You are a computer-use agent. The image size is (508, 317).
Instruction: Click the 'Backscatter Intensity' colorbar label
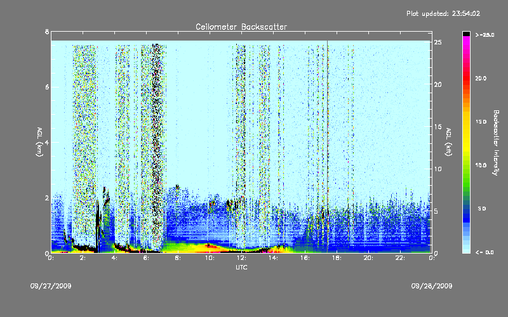[496, 143]
